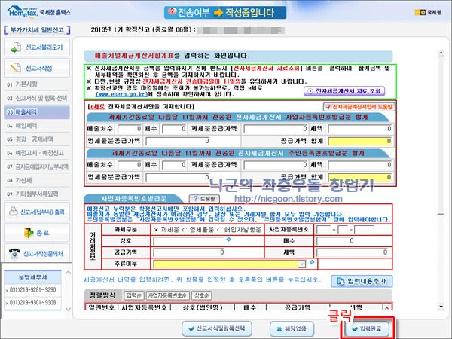Screen dimensions: 452x339
Task: Click the blue diamond icon next to 상호 field
Action: tap(228, 240)
